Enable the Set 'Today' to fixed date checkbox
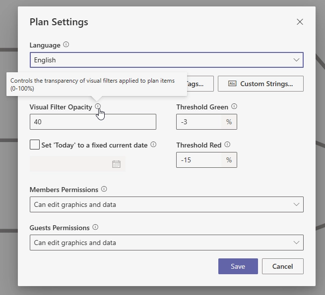Viewport: 325px width, 295px height. [x=35, y=145]
